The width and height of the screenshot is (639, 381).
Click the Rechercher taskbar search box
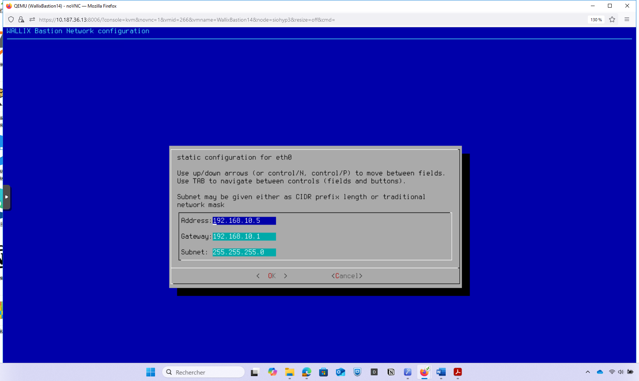204,372
